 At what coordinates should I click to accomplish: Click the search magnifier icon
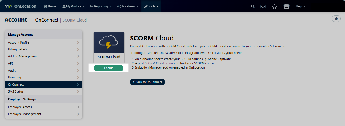coord(253,6)
